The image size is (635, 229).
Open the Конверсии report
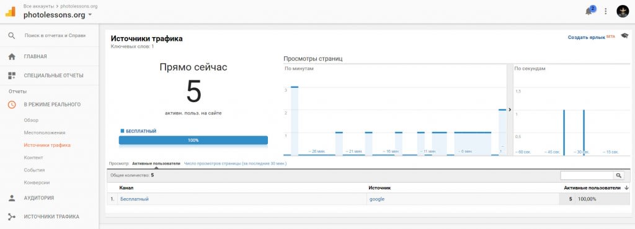(37, 183)
